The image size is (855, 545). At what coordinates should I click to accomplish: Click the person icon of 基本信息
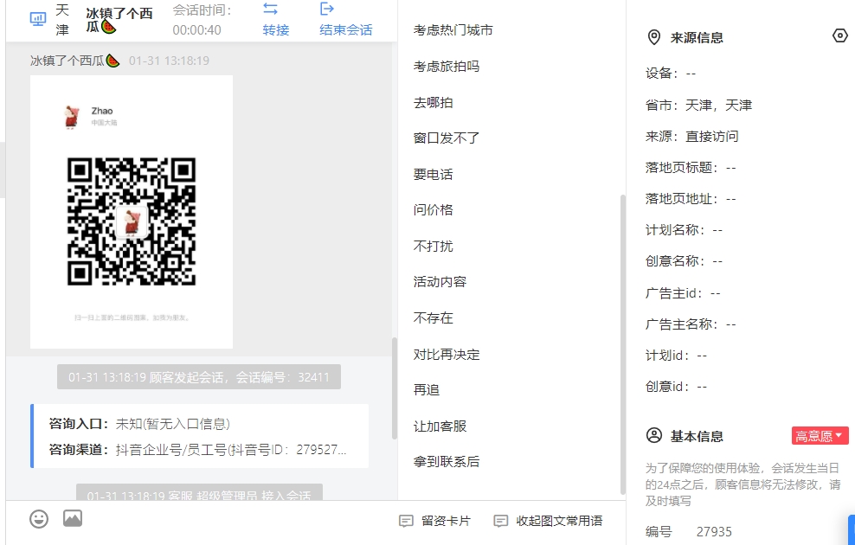pos(653,435)
